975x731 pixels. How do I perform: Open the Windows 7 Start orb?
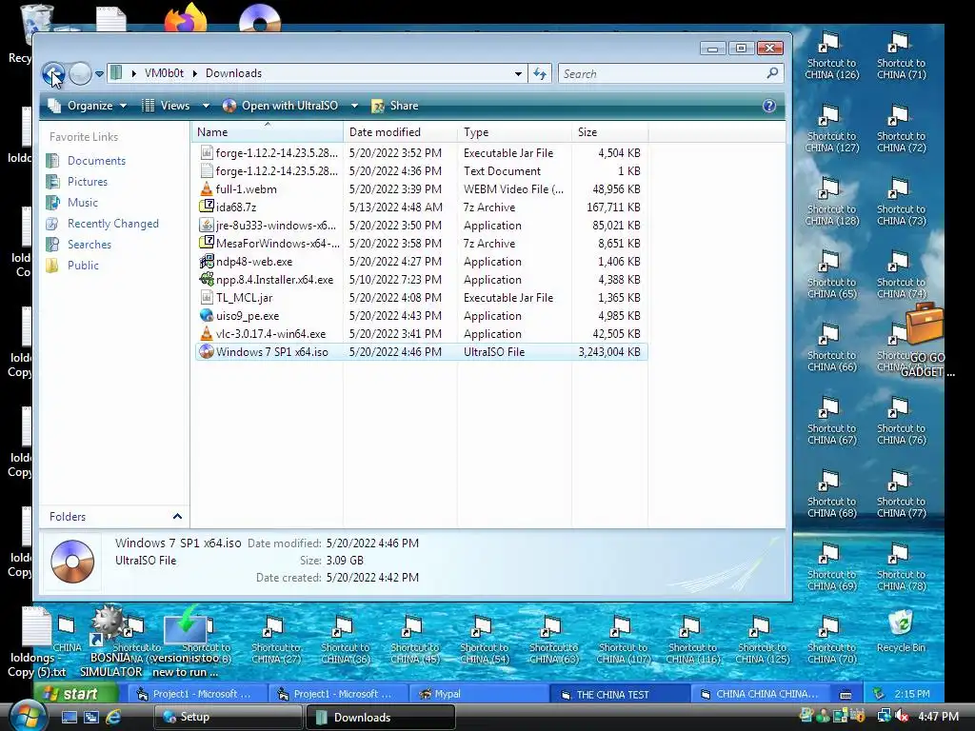28,716
